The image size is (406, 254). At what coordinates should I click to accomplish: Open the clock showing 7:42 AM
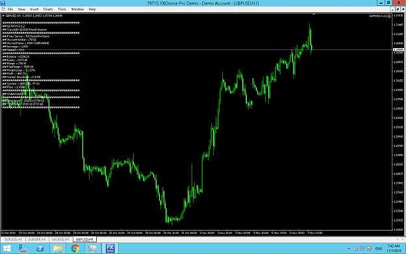coord(393,248)
